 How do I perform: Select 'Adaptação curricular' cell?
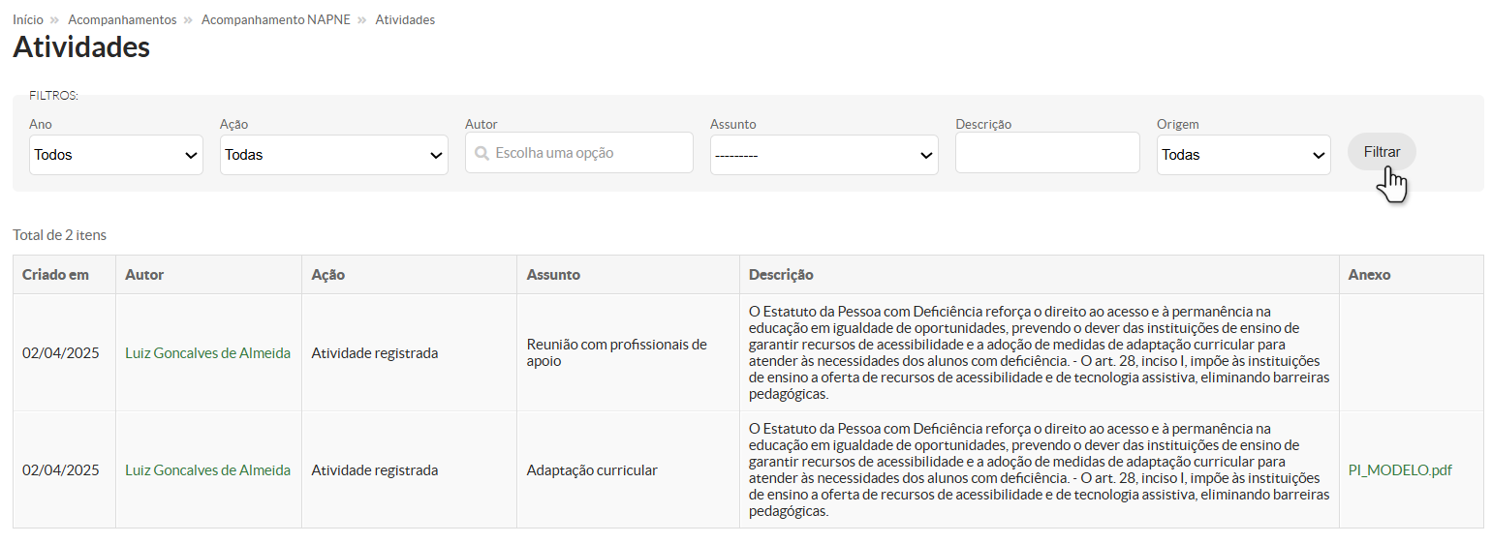(628, 470)
